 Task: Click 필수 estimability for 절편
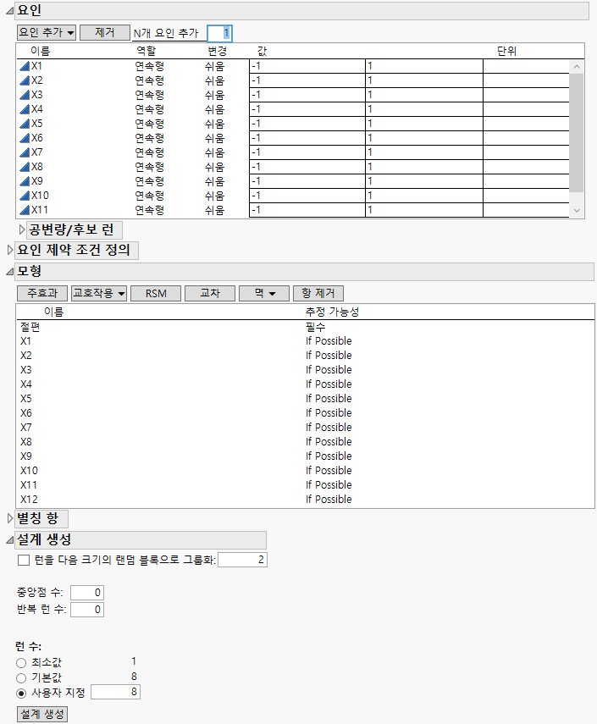pos(315,328)
